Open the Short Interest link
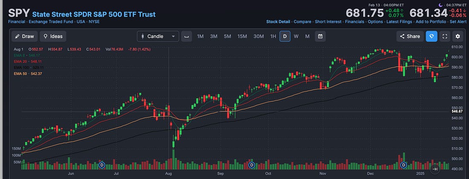The image size is (469, 179). 328,22
